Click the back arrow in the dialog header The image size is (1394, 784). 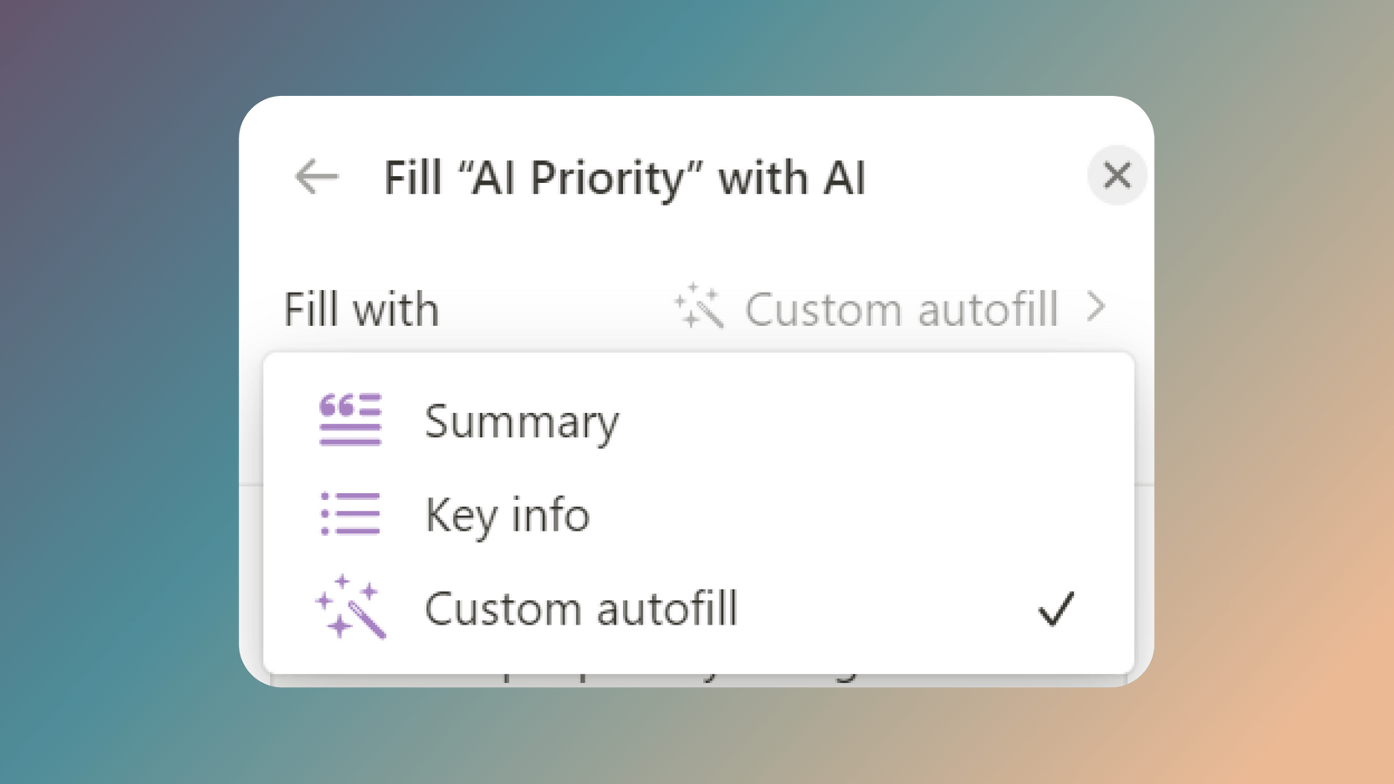pyautogui.click(x=316, y=177)
